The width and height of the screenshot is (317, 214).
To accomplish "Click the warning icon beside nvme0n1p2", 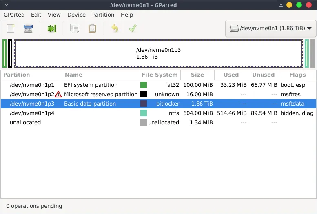I will [58, 94].
